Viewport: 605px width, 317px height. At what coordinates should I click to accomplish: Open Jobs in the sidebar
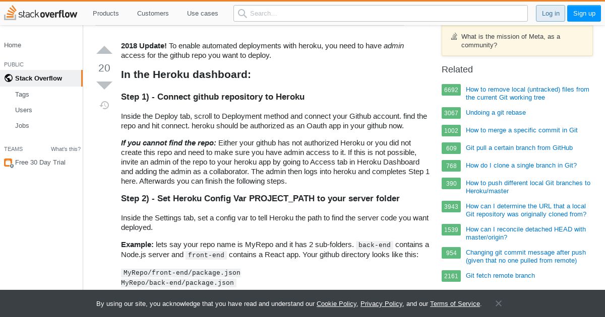(x=22, y=125)
